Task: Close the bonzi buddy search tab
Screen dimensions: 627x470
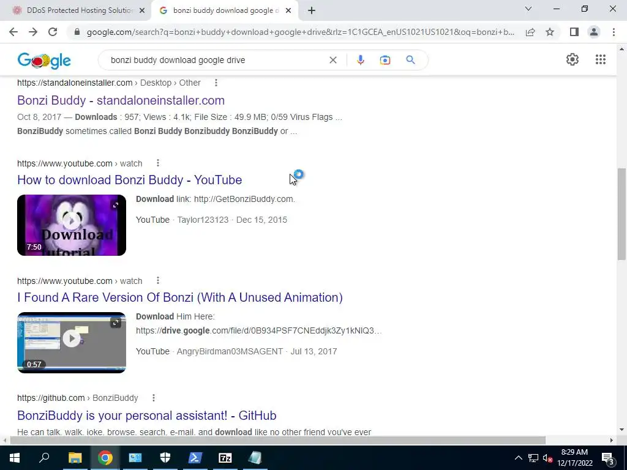Action: [288, 11]
